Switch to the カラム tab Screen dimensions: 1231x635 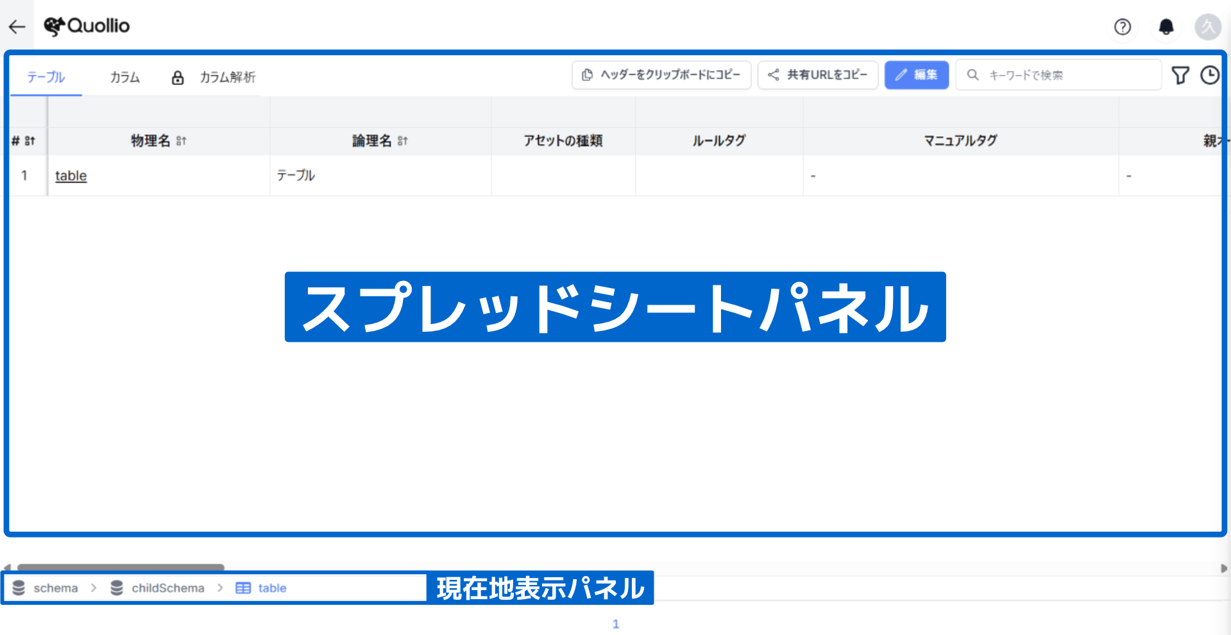click(125, 77)
